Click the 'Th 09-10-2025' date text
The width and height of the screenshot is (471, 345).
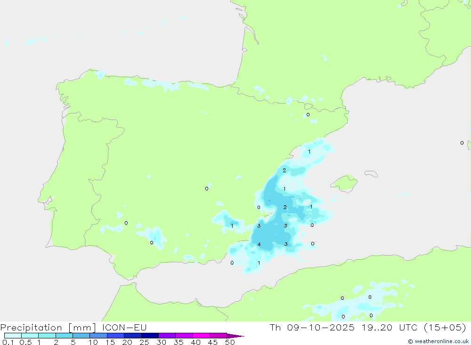312,327
